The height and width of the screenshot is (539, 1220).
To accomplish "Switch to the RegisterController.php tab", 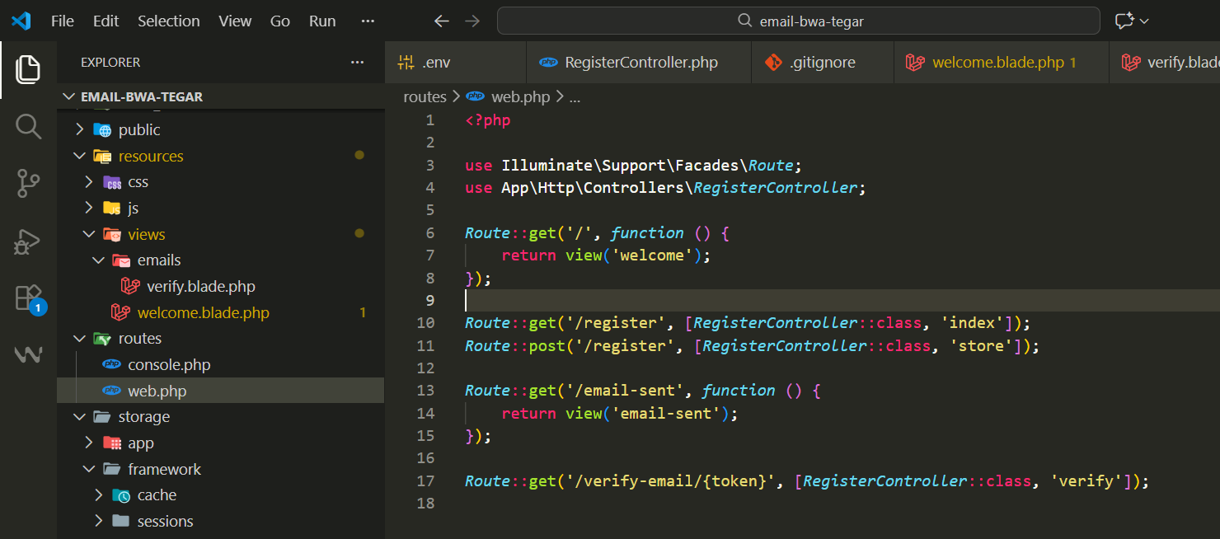I will [x=640, y=63].
